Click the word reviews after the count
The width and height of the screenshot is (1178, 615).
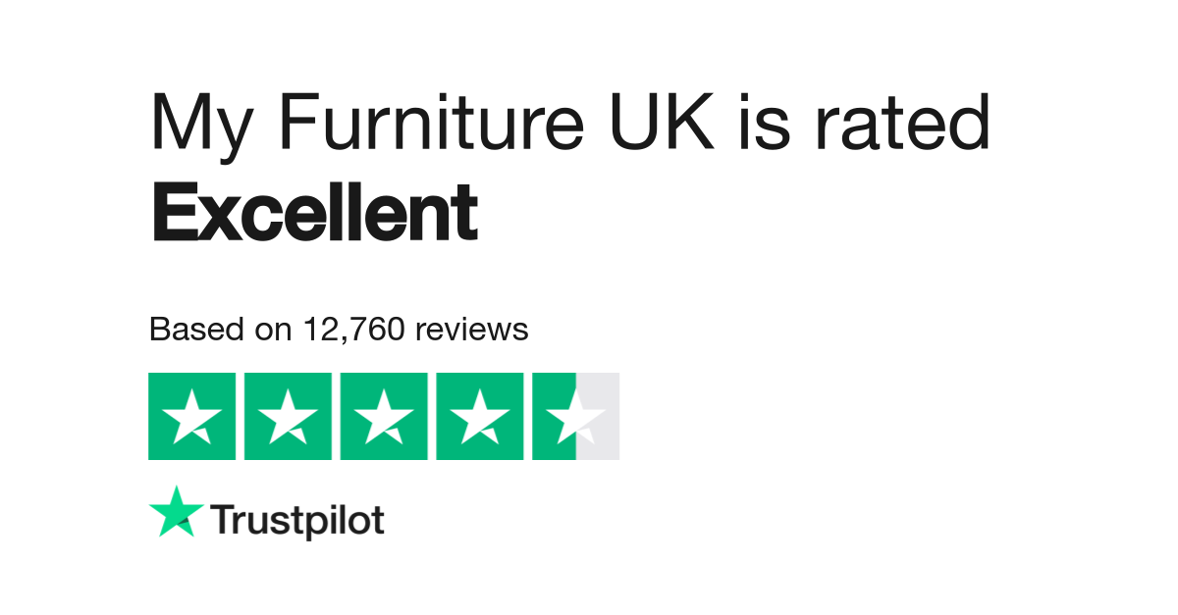pos(472,331)
